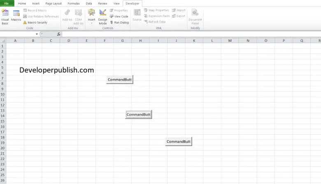
Task: Select row 10 header
Action: tap(3, 94)
